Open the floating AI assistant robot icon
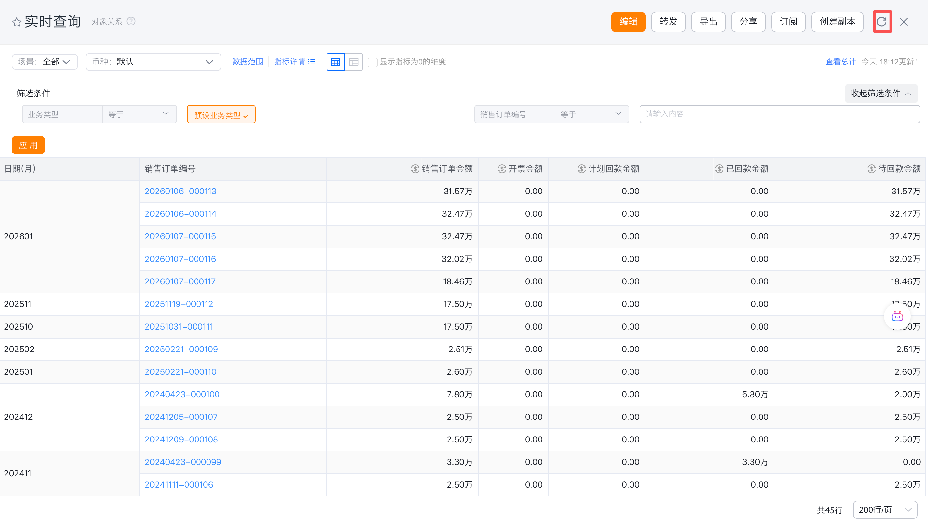Viewport: 928px width, 523px height. pos(897,317)
